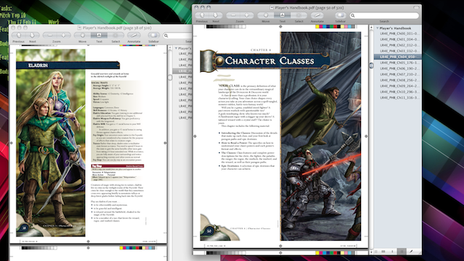Click the sidebar width grip at bottom left of sidebar
Viewport: 464px width, 261px height.
click(376, 252)
